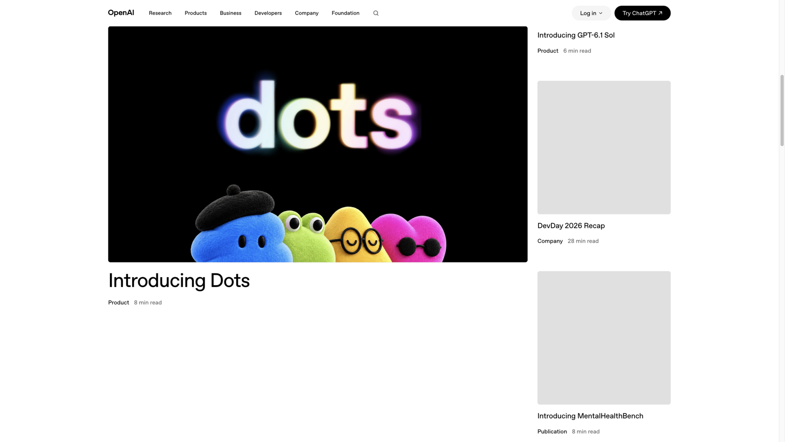The height and width of the screenshot is (442, 785).
Task: Open the search magnifier icon
Action: (x=376, y=13)
